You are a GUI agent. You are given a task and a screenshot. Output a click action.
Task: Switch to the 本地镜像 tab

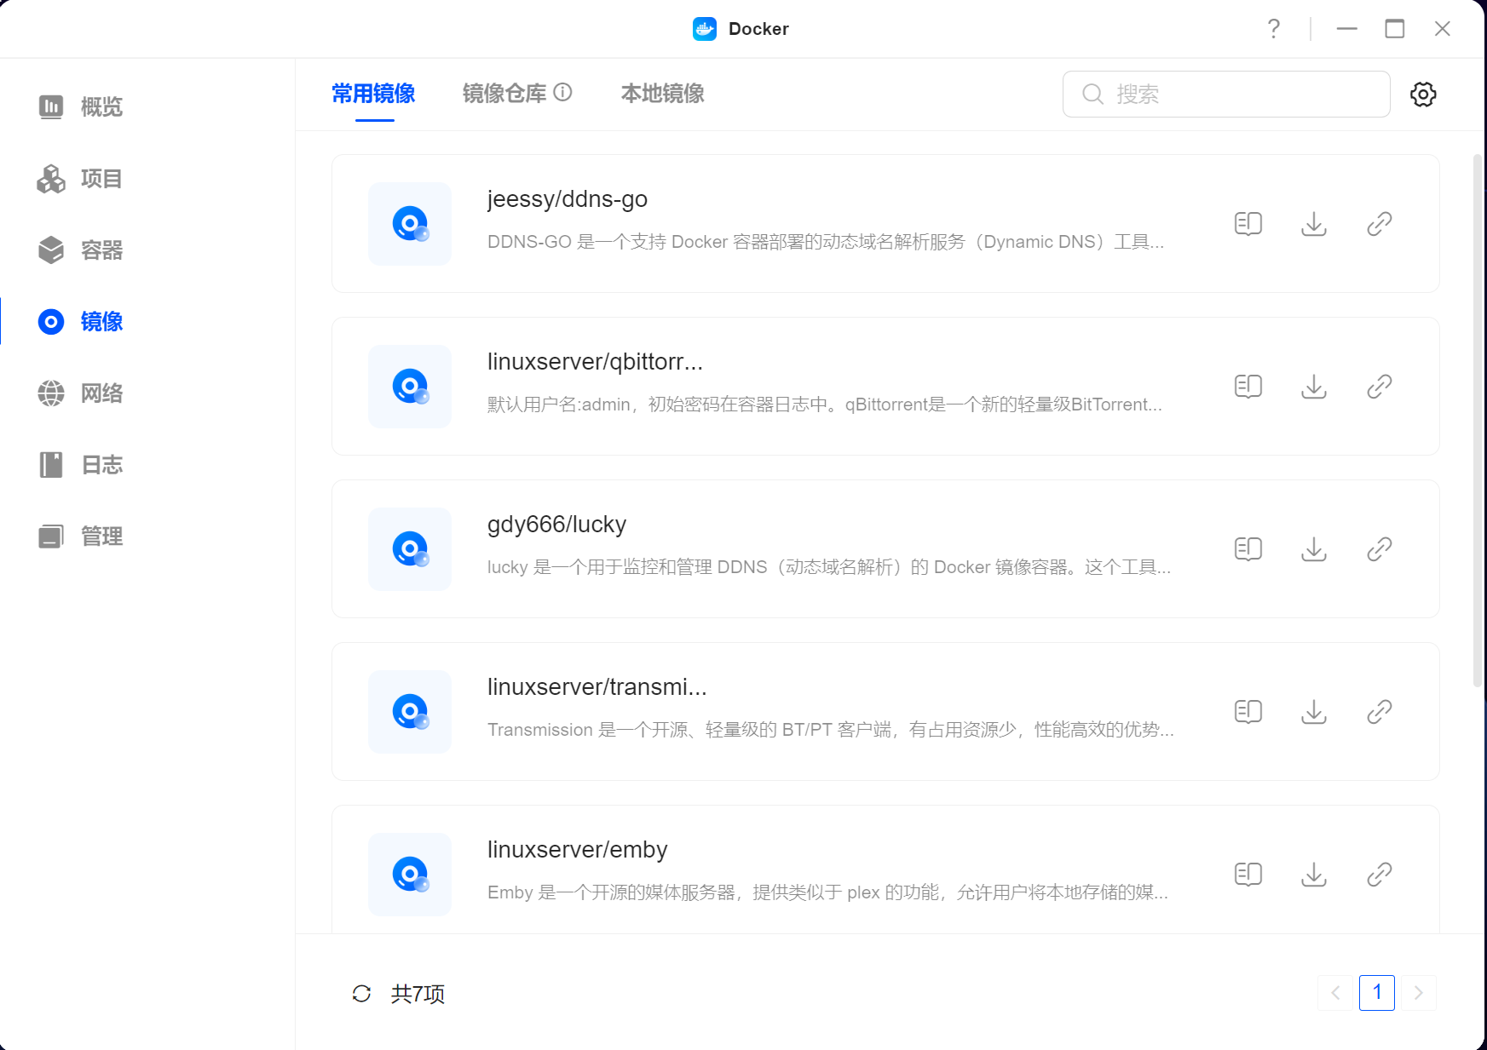click(662, 94)
